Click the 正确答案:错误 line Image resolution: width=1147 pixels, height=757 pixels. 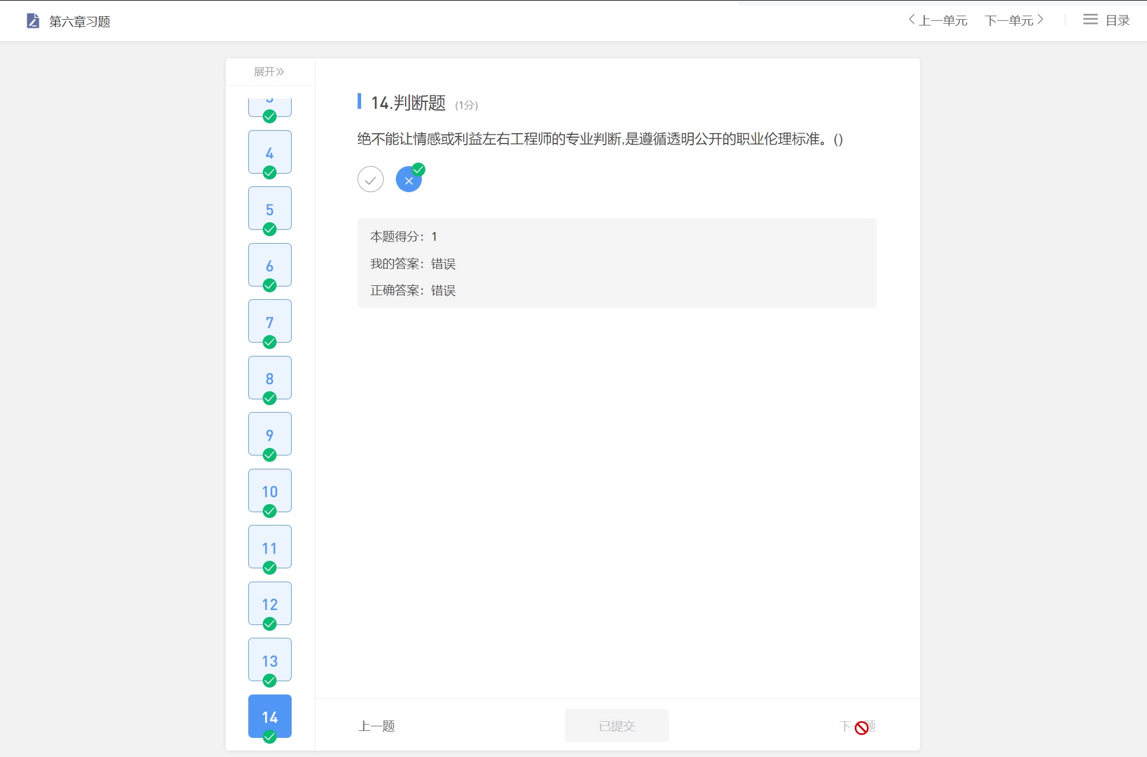(x=413, y=291)
